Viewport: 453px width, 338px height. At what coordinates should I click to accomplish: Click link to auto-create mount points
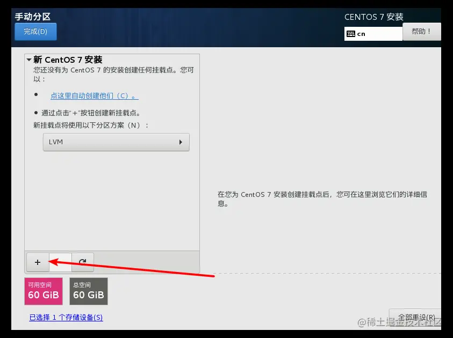point(95,95)
